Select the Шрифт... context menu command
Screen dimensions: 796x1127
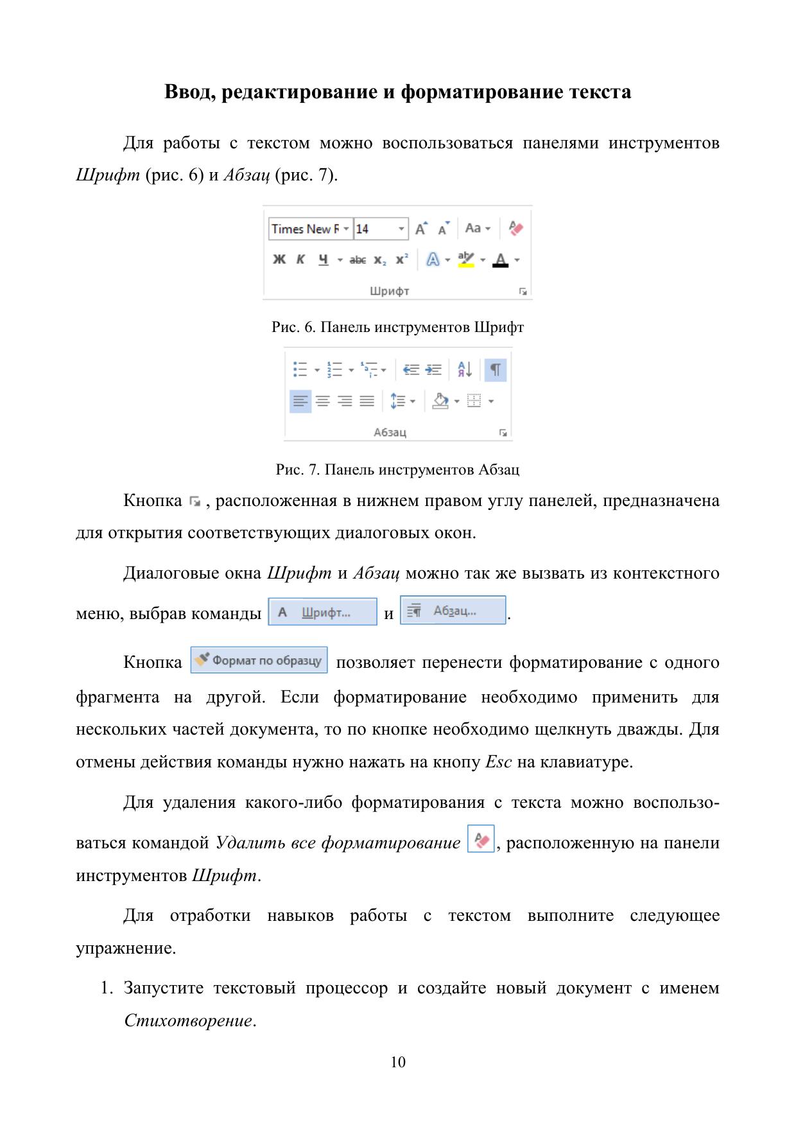click(x=322, y=612)
